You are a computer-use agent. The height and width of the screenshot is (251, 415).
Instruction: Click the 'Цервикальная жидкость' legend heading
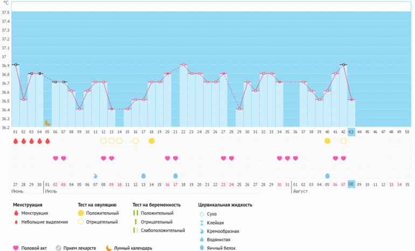225,205
